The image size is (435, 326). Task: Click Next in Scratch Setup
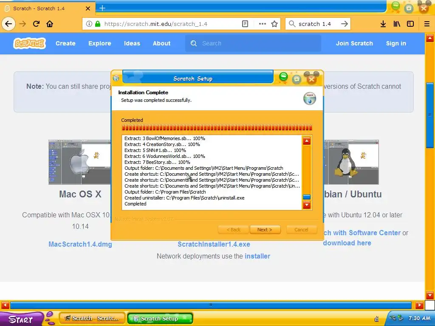(x=265, y=230)
